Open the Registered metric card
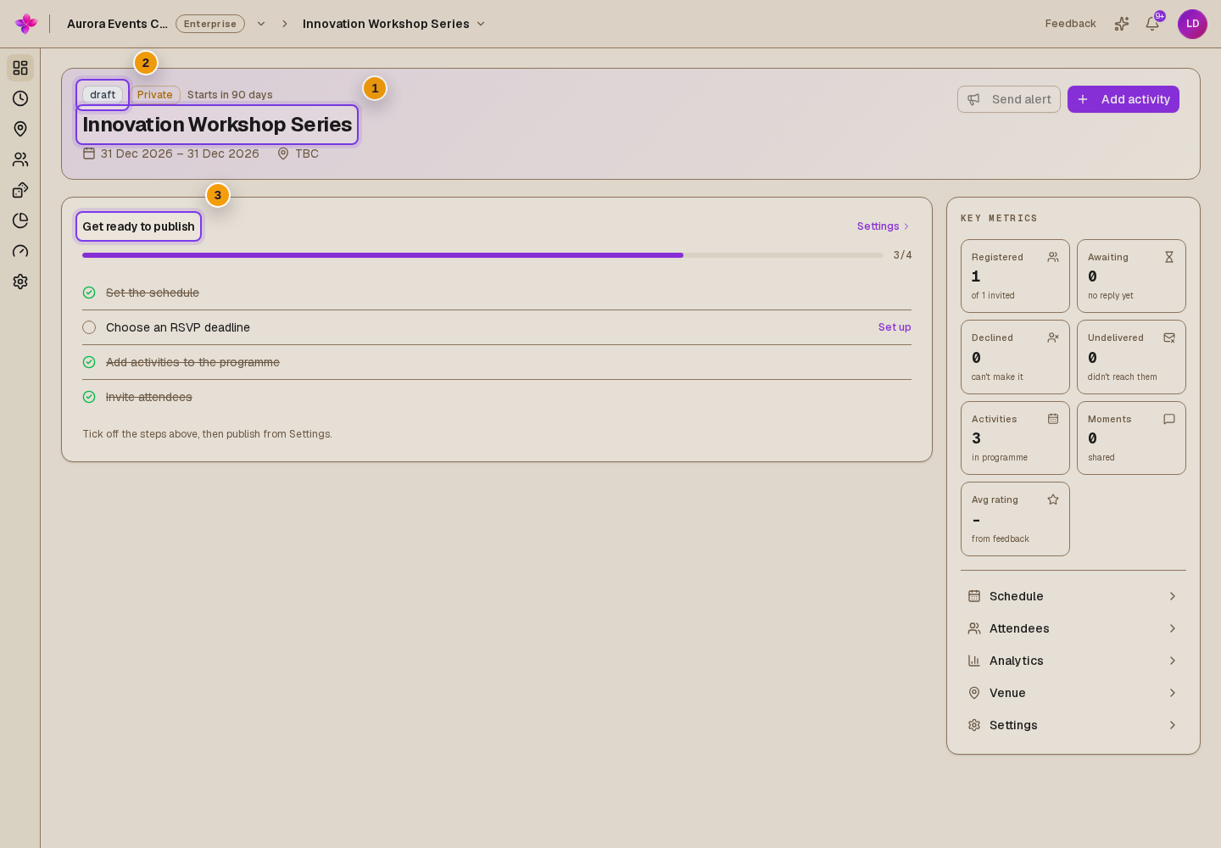1221x848 pixels. click(1015, 276)
